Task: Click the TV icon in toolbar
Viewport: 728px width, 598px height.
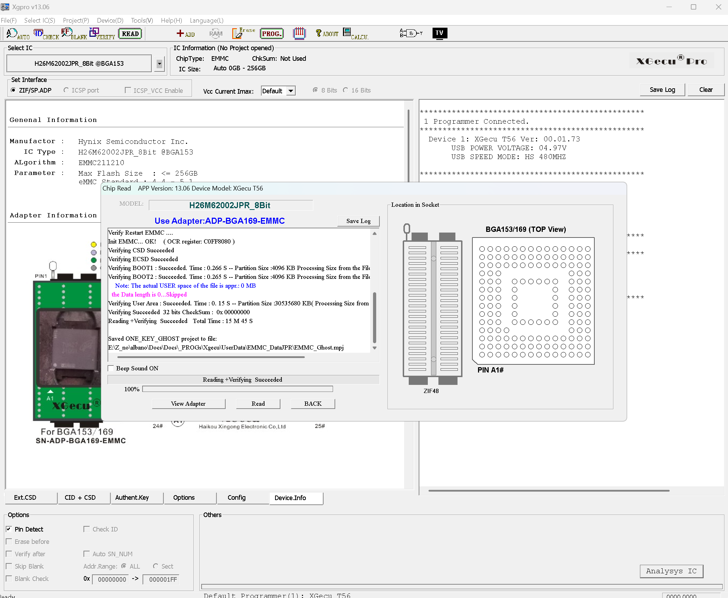Action: point(439,33)
